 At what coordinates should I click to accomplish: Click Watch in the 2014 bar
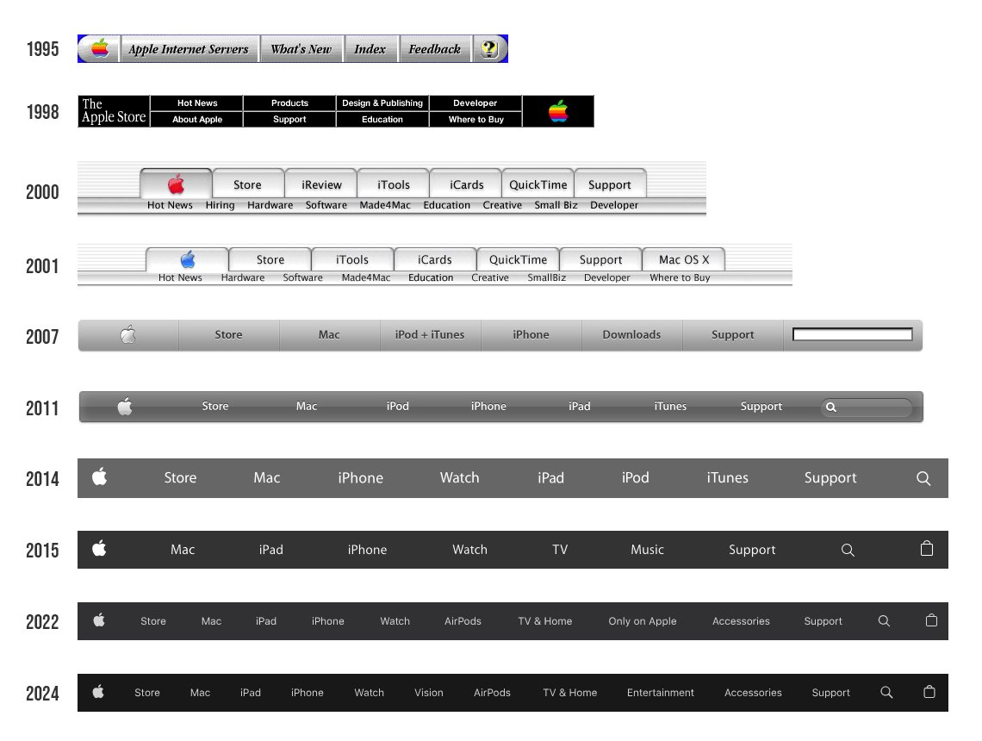point(460,477)
